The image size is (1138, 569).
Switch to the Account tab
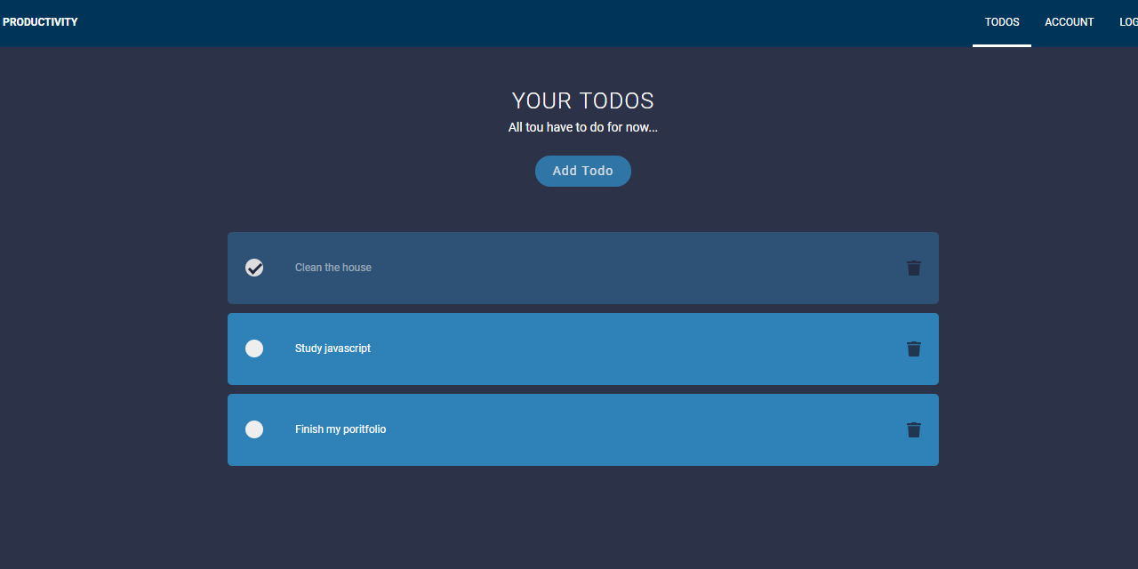(x=1070, y=22)
